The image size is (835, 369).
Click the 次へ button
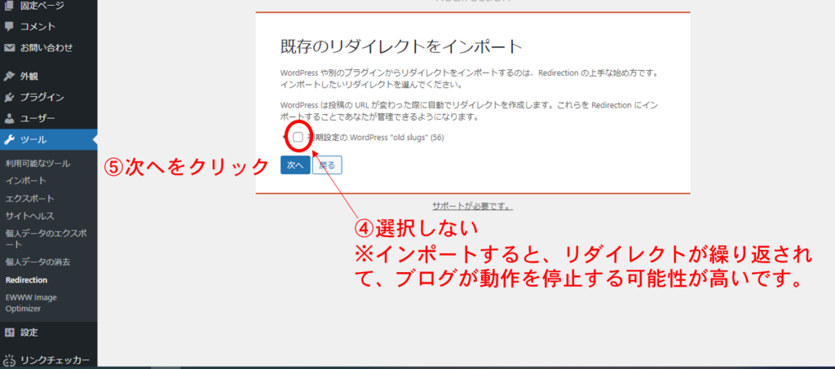coord(295,165)
